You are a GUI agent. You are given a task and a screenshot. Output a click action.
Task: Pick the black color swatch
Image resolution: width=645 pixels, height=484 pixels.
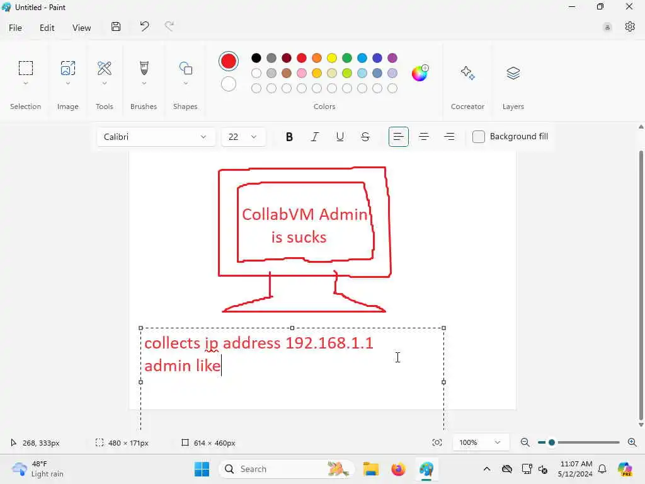click(x=256, y=58)
